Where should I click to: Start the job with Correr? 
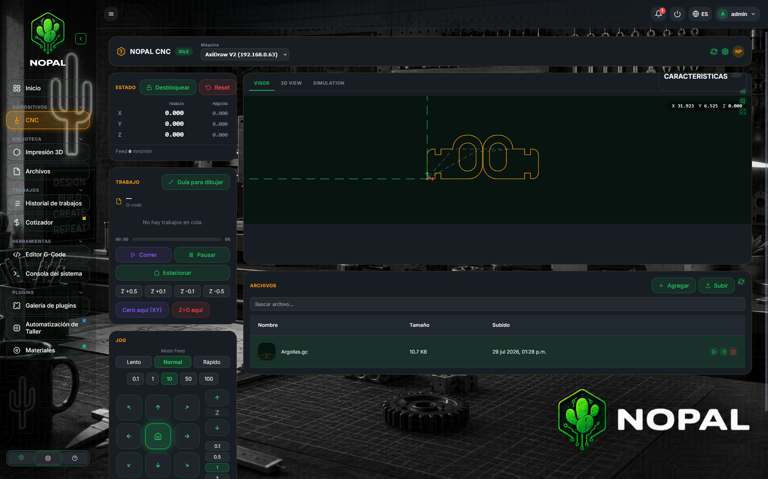point(144,255)
